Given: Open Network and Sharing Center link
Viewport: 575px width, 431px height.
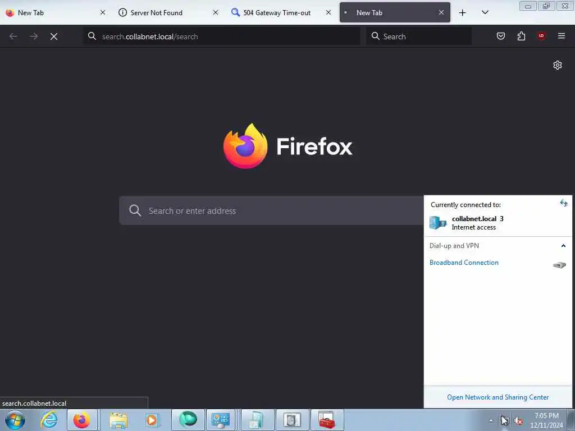Looking at the screenshot, I should tap(498, 397).
